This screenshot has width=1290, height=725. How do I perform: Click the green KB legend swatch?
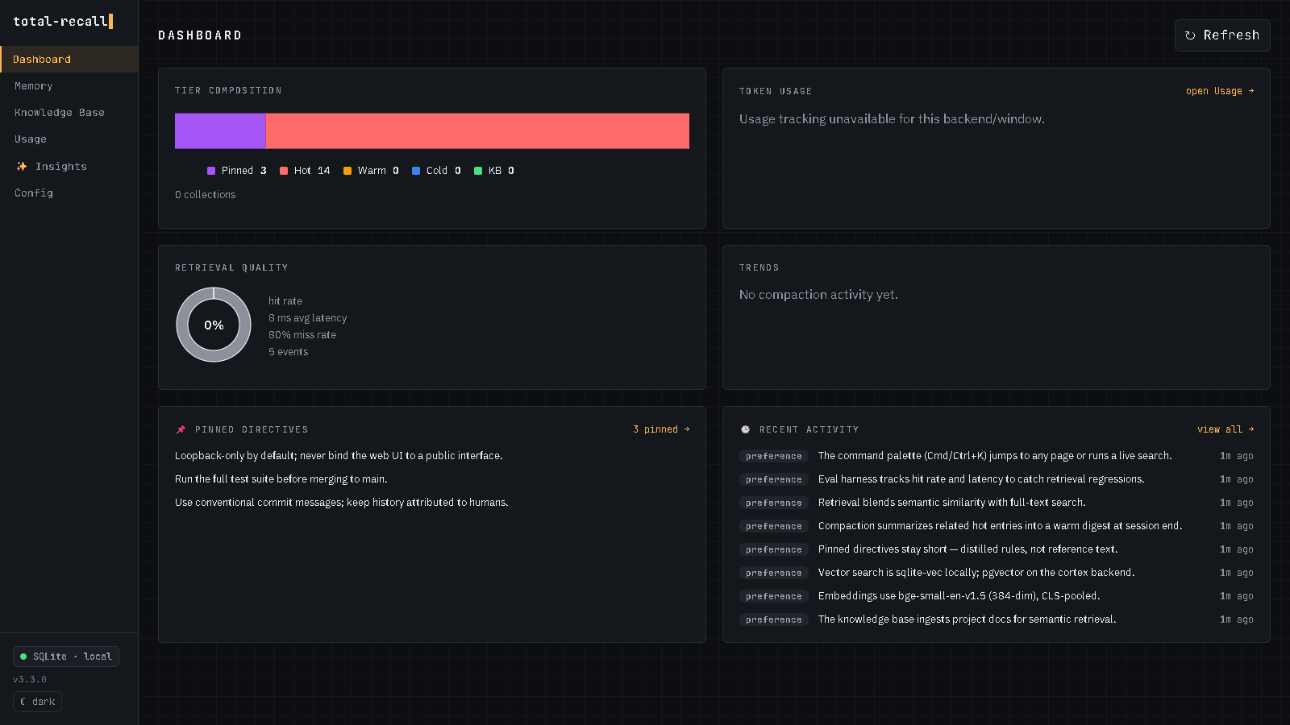click(x=478, y=171)
